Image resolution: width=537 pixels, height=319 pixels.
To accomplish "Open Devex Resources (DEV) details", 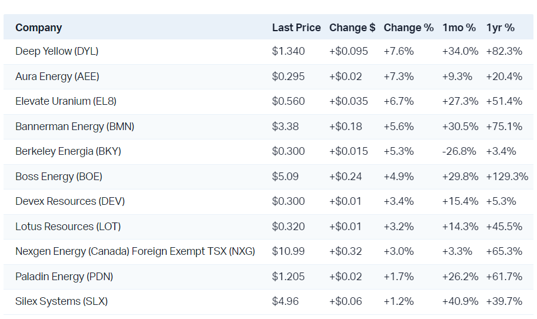I will coord(70,201).
